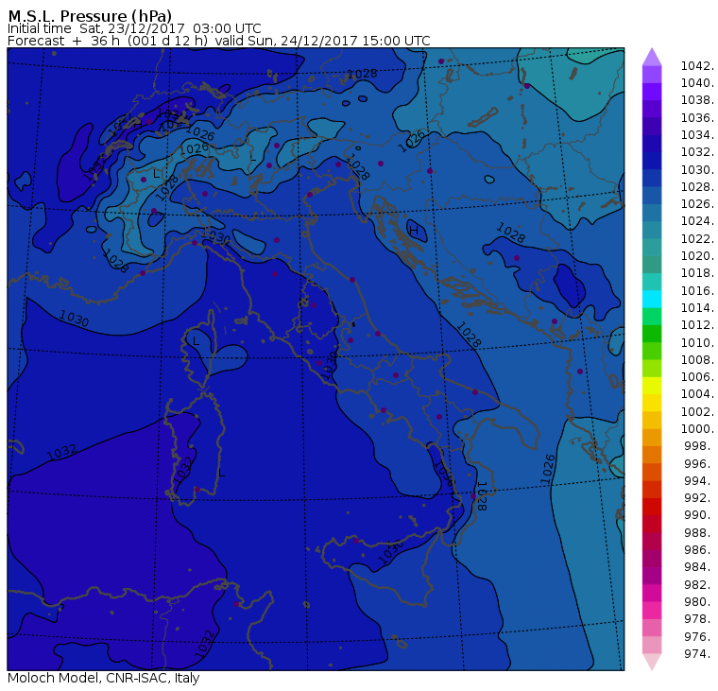
Task: Click the legend value "988."
Action: (699, 532)
